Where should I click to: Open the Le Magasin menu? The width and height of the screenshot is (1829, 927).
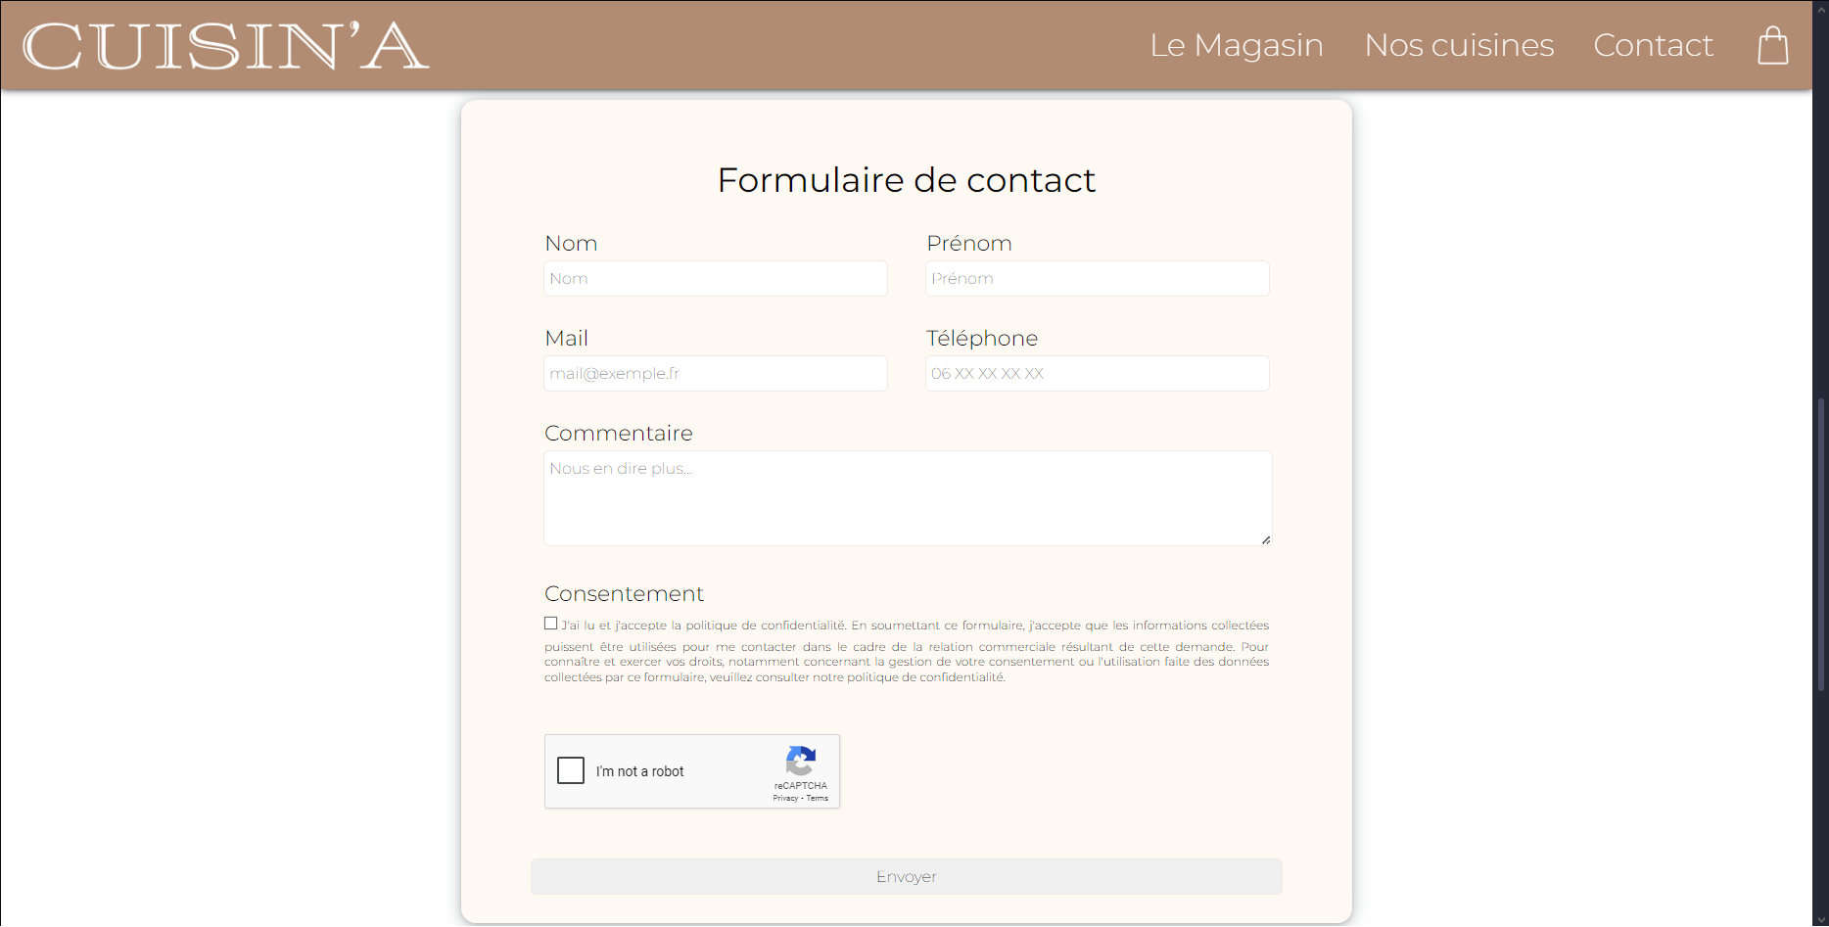[1236, 45]
